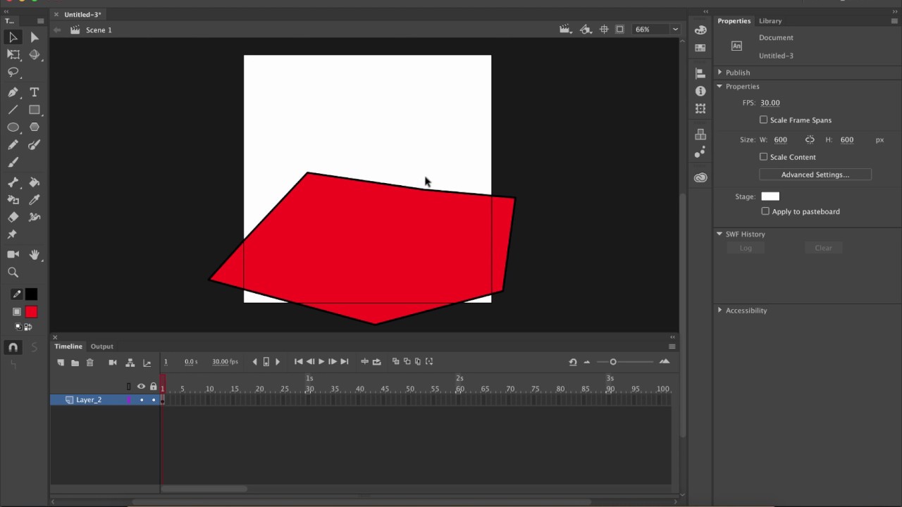Enable Apply to pasteboard checkbox
The height and width of the screenshot is (507, 902).
pyautogui.click(x=766, y=211)
